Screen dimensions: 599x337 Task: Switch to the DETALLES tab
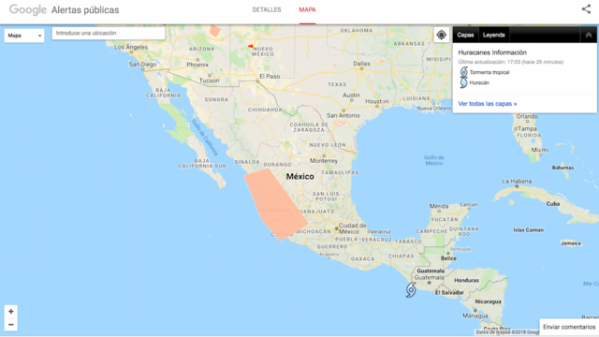coord(267,9)
